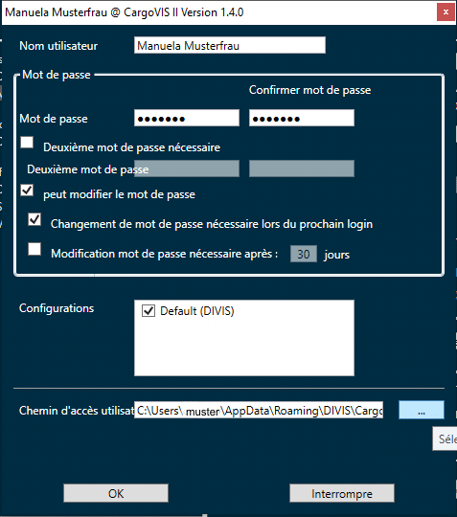The height and width of the screenshot is (517, 457).
Task: Enable Deuxième mot de passe nécessaire checkbox
Action: point(27,143)
